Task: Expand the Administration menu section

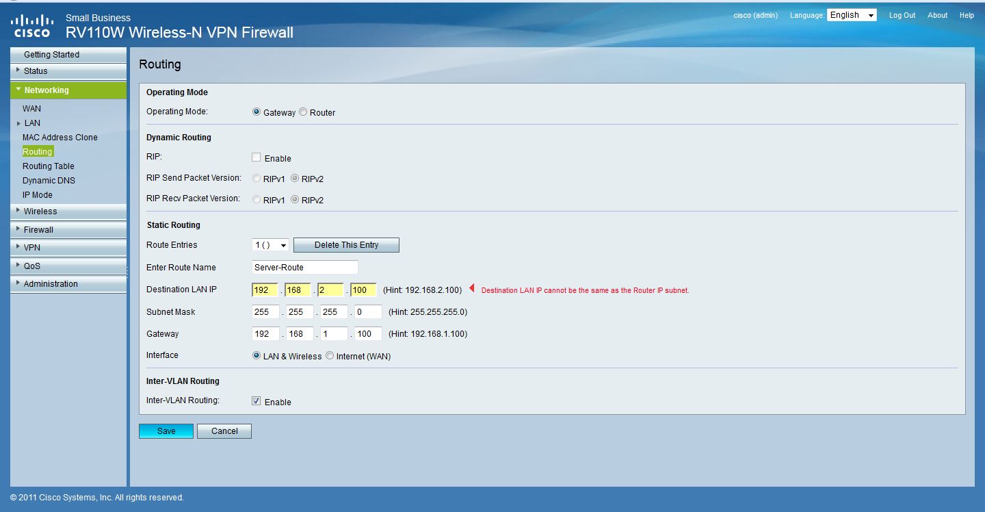Action: point(68,284)
